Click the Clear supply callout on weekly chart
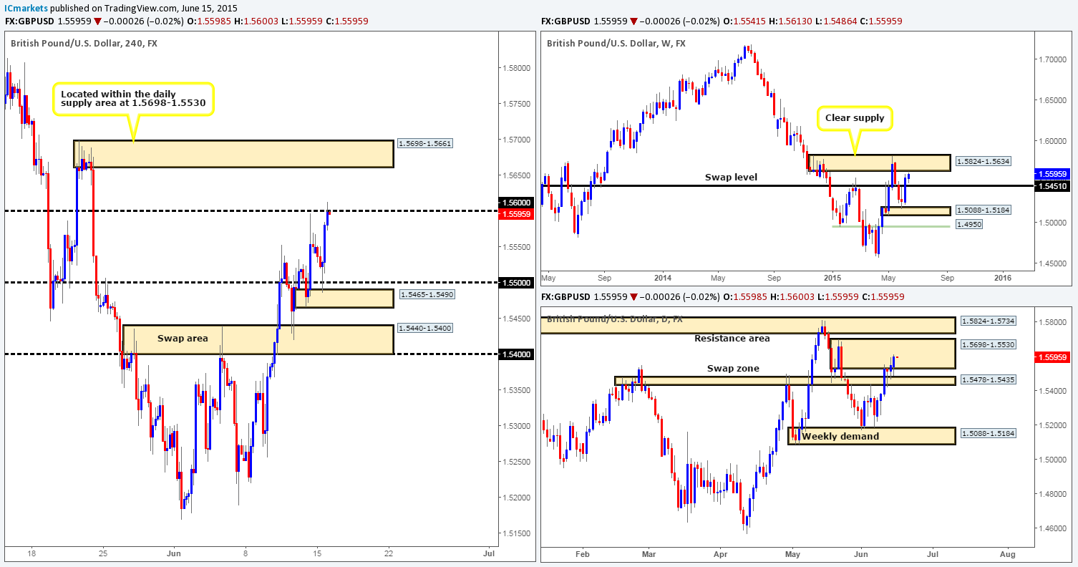Viewport: 1078px width, 567px height. coord(855,119)
